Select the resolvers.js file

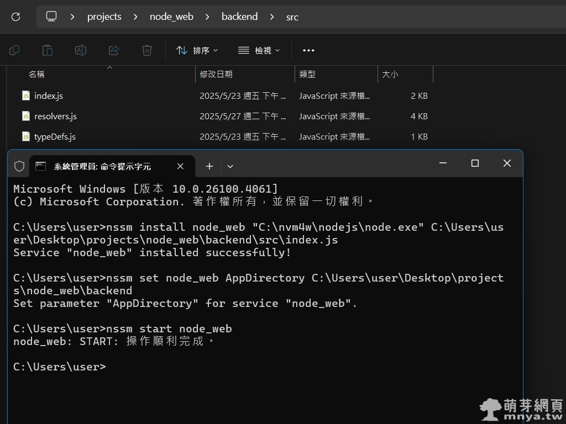[x=55, y=116]
